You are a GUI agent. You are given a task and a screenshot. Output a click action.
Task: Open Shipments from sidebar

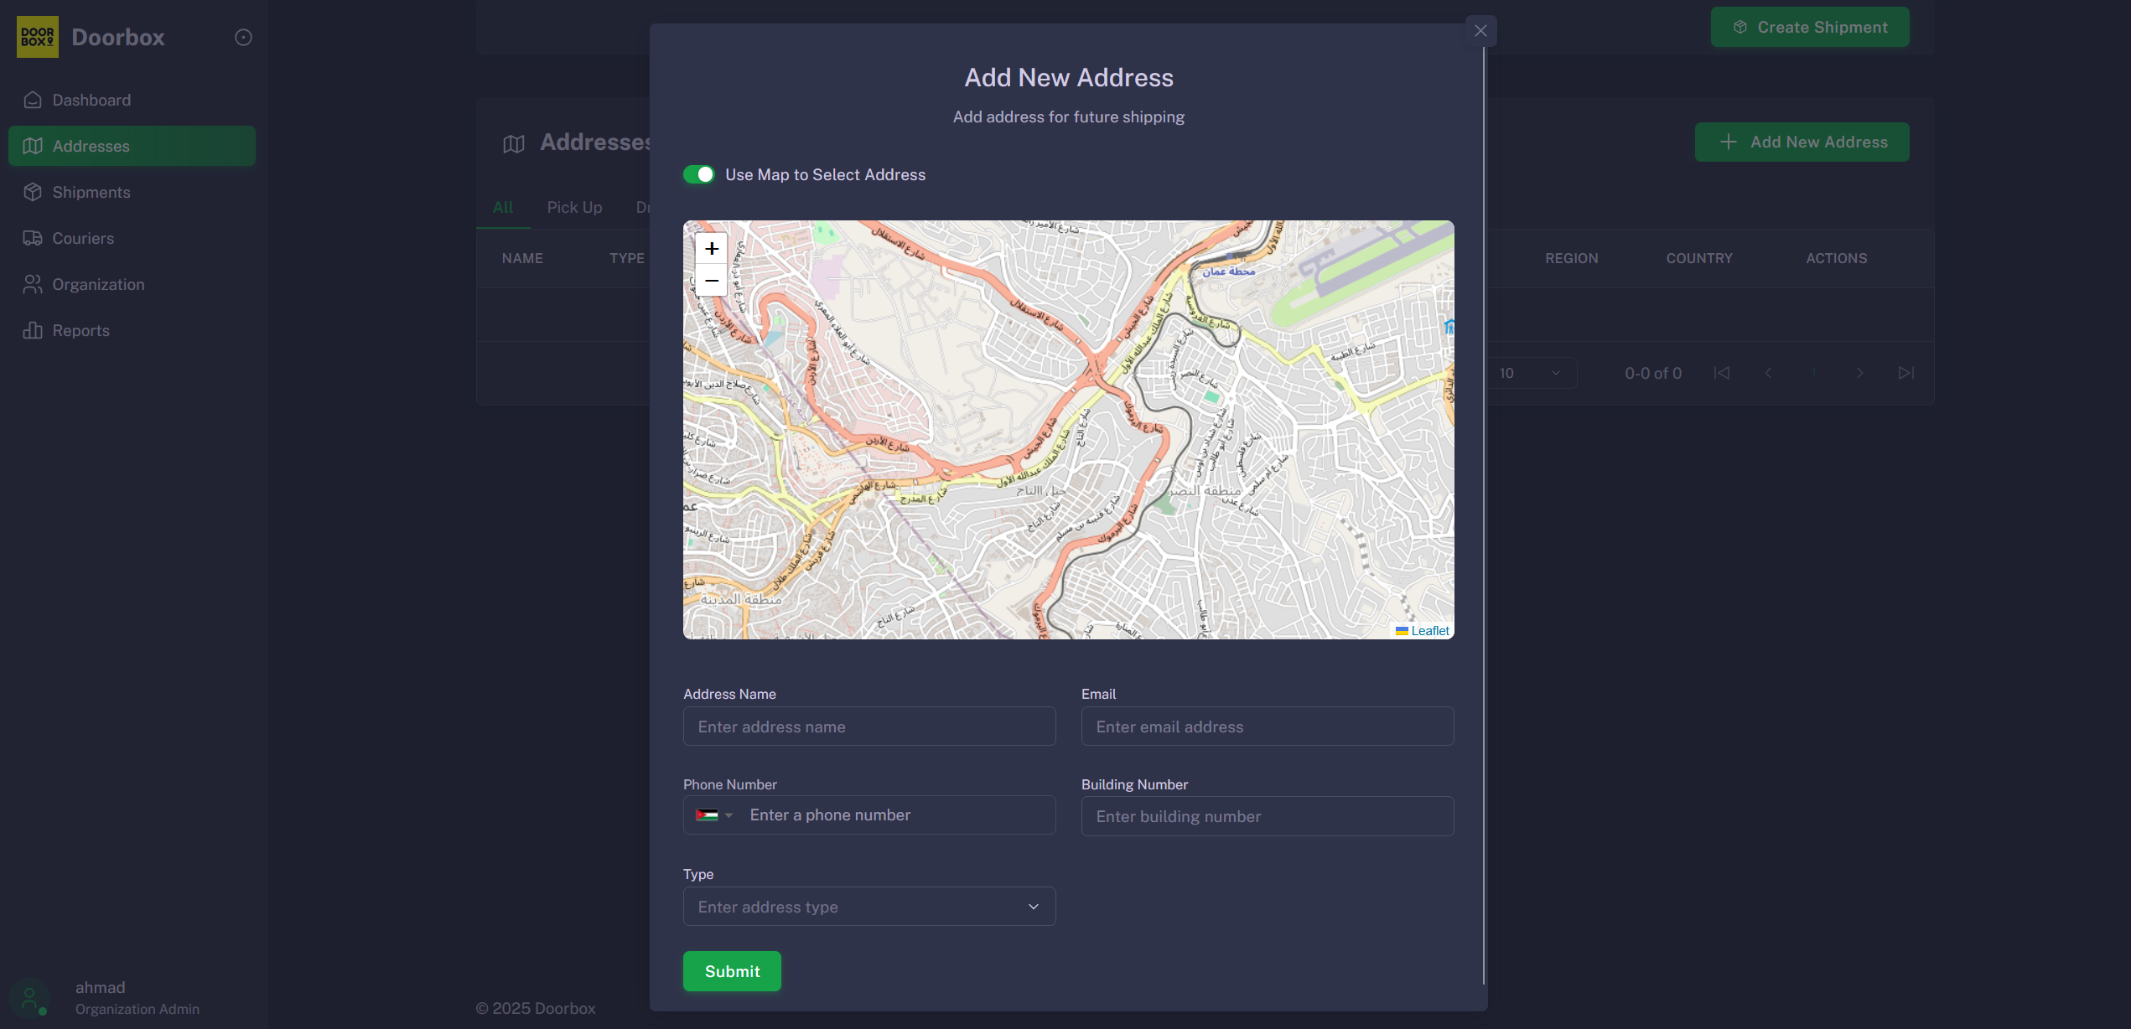91,192
